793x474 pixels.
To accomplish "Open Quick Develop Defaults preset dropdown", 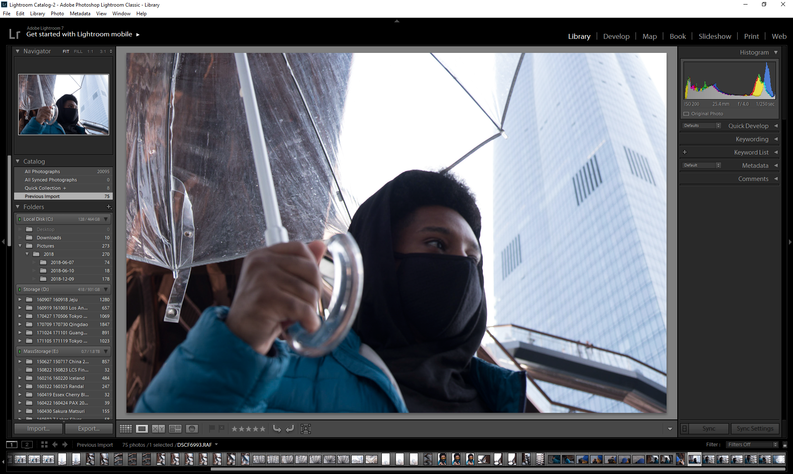I will 702,126.
